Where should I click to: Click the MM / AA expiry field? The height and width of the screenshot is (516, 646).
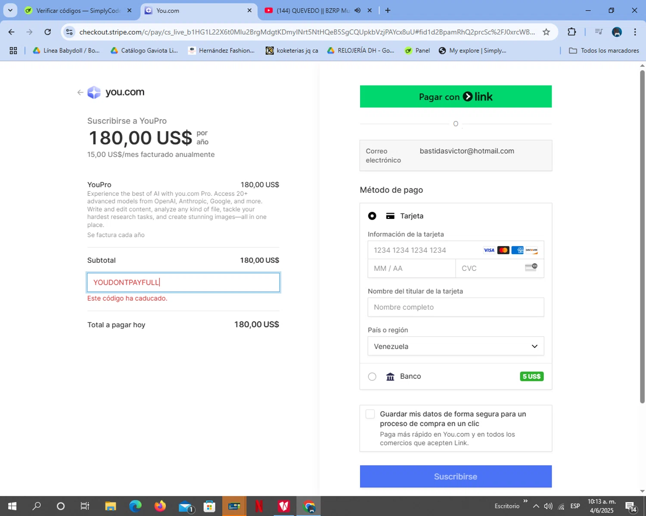click(412, 268)
